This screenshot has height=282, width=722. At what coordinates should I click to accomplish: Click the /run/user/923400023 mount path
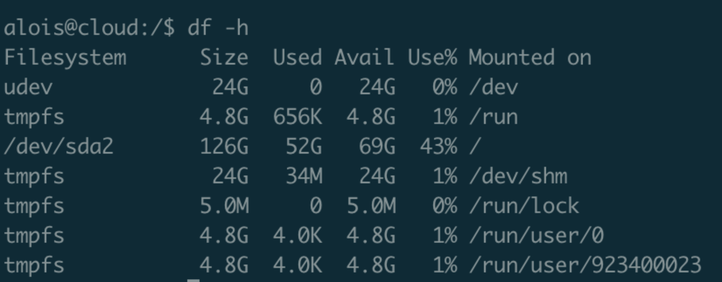[585, 265]
